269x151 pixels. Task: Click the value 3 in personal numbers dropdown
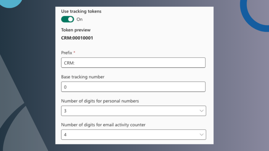[x=65, y=111]
